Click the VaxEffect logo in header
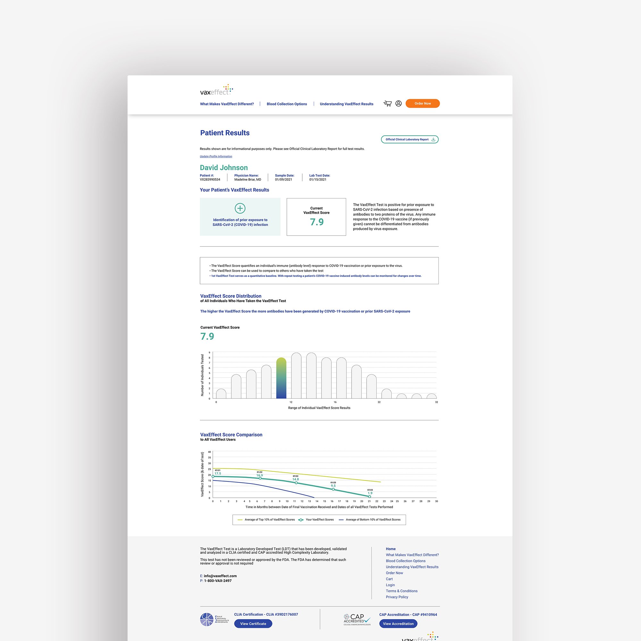The image size is (641, 641). (216, 90)
